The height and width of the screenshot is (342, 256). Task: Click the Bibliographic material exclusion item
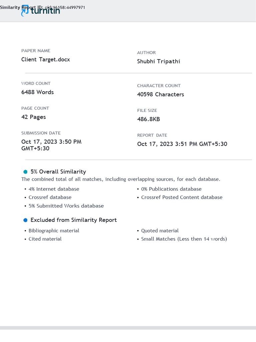[x=54, y=231]
